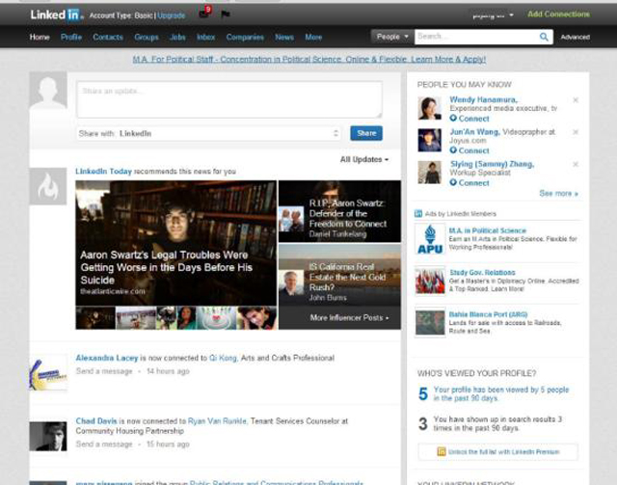Viewport: 617px width, 485px height.
Task: Open the inbox notification icon with badge
Action: click(x=204, y=13)
